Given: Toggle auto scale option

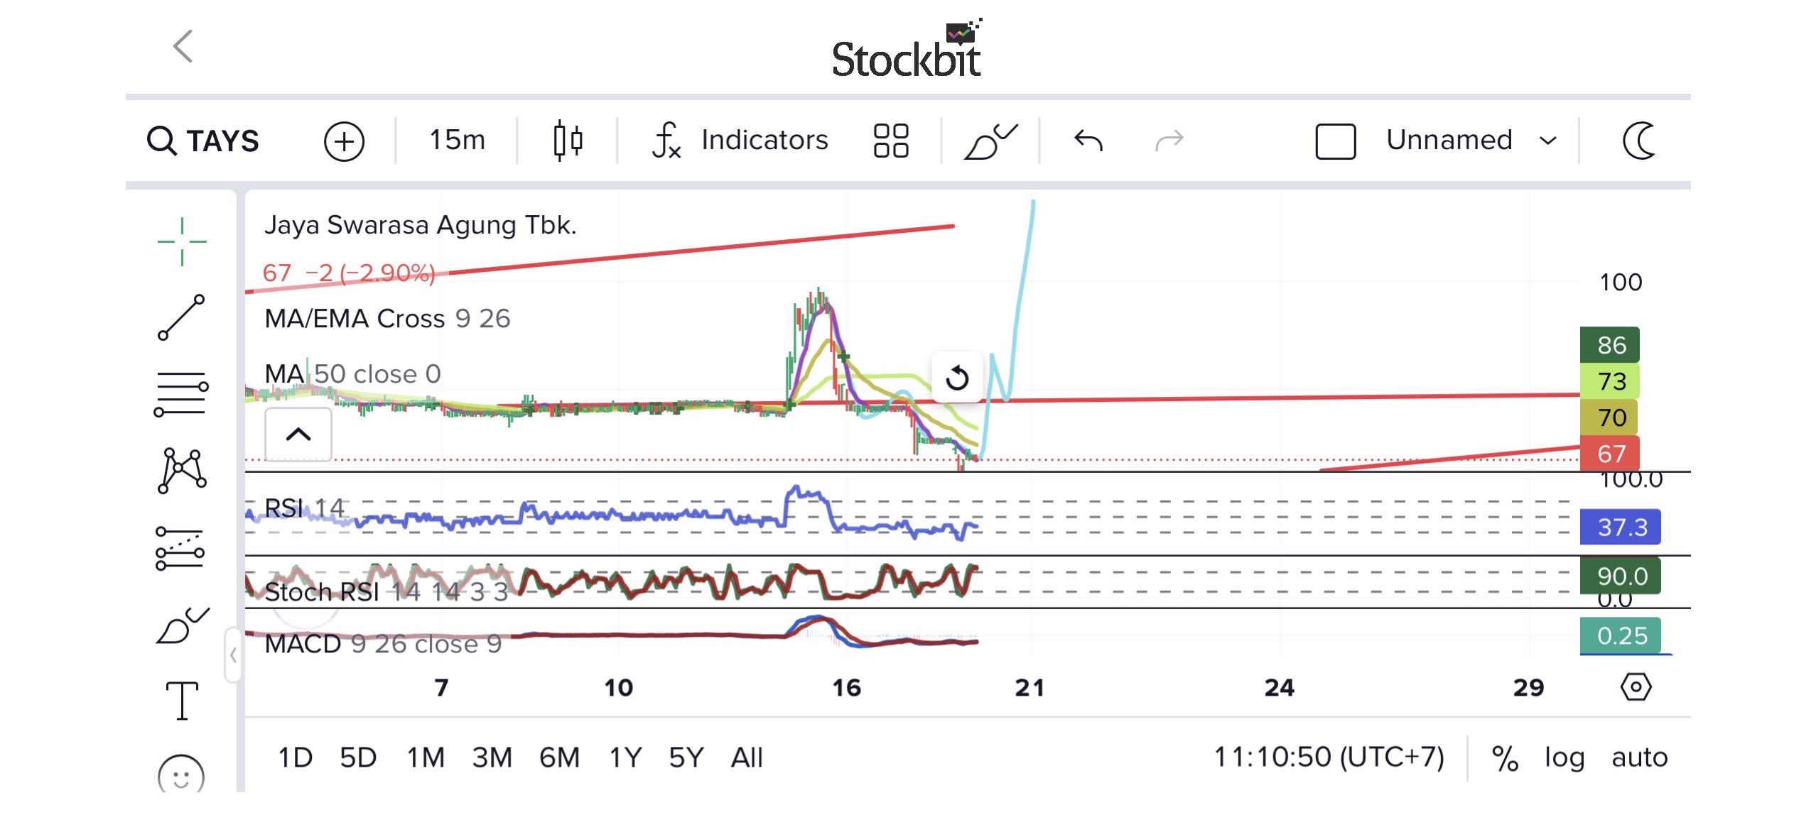Looking at the screenshot, I should click(1639, 757).
